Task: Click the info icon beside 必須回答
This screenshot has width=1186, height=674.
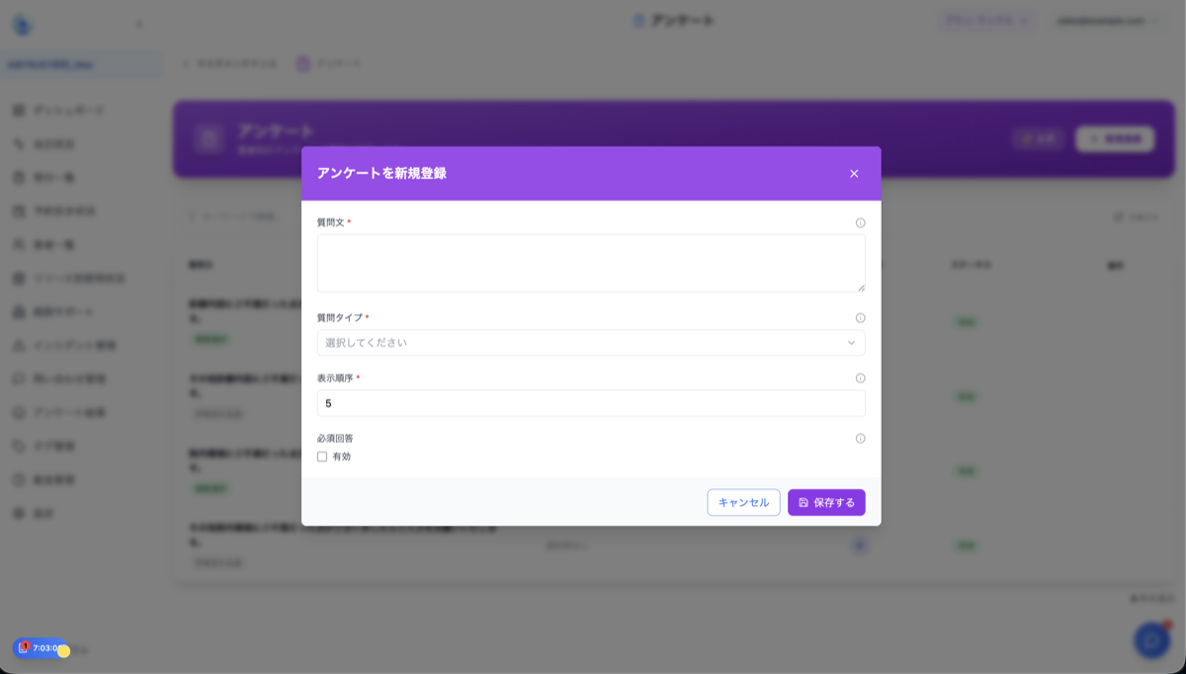Action: (860, 439)
